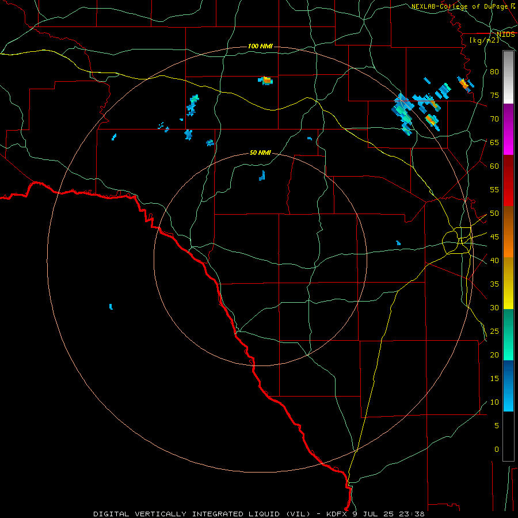Pick the magenta-purple segment of the color bar
The height and width of the screenshot is (518, 518).
[x=508, y=129]
